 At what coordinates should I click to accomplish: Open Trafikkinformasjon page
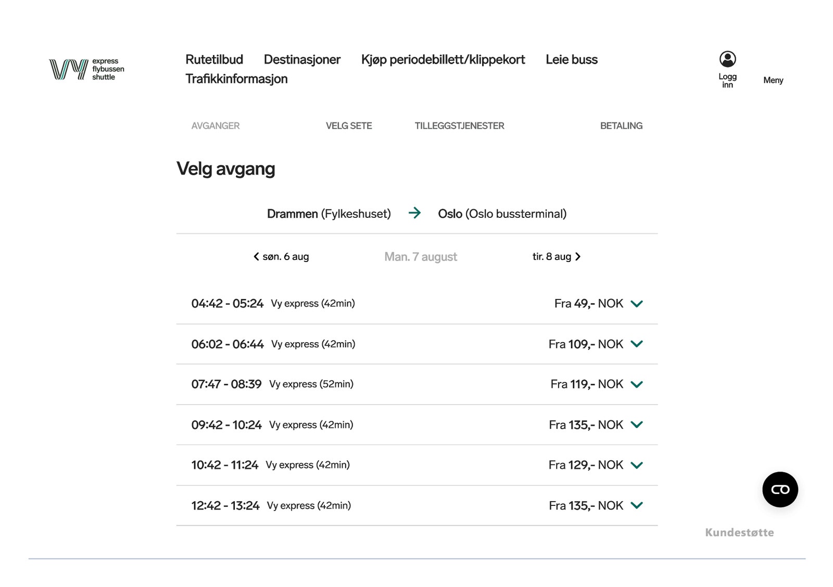(x=236, y=79)
